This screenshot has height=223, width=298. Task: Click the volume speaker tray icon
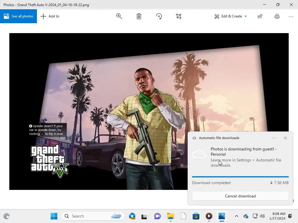point(262,216)
